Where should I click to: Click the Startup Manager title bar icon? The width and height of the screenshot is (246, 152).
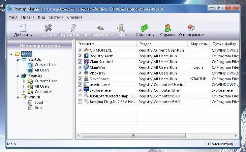click(9, 9)
